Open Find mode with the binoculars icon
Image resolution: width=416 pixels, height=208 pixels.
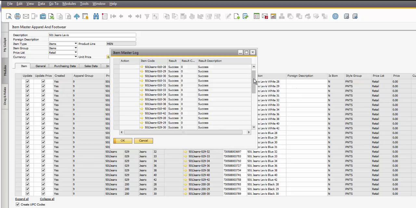click(96, 16)
